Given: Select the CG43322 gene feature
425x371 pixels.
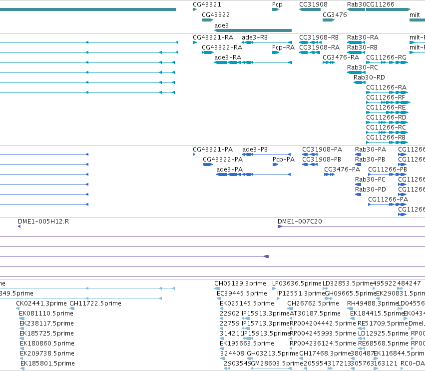Looking at the screenshot, I should click(208, 20).
